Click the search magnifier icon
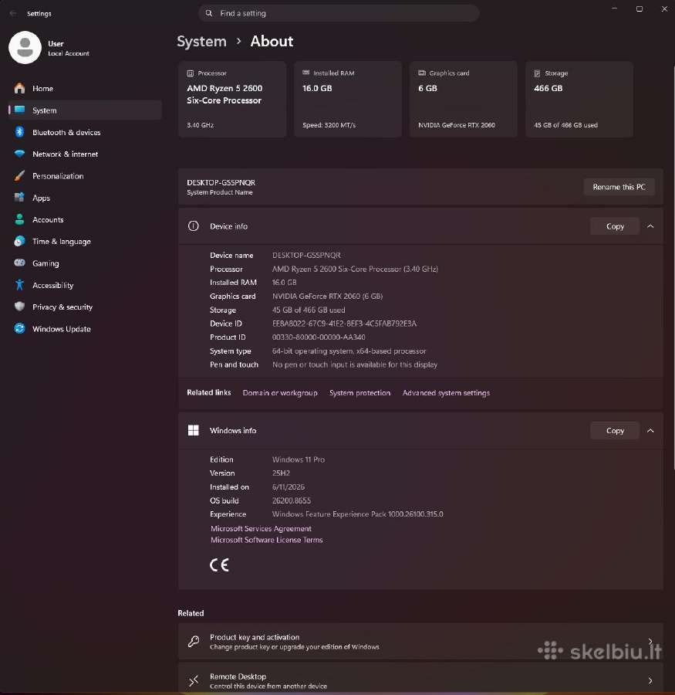Viewport: 675px width, 695px height. 208,13
